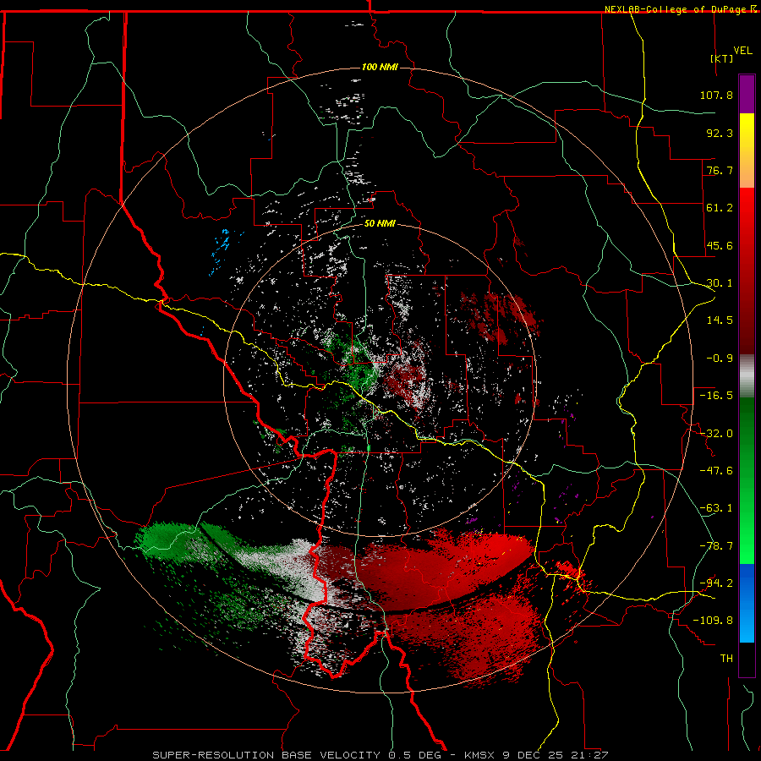
Task: Select the -0.9 scale value
Action: 720,359
